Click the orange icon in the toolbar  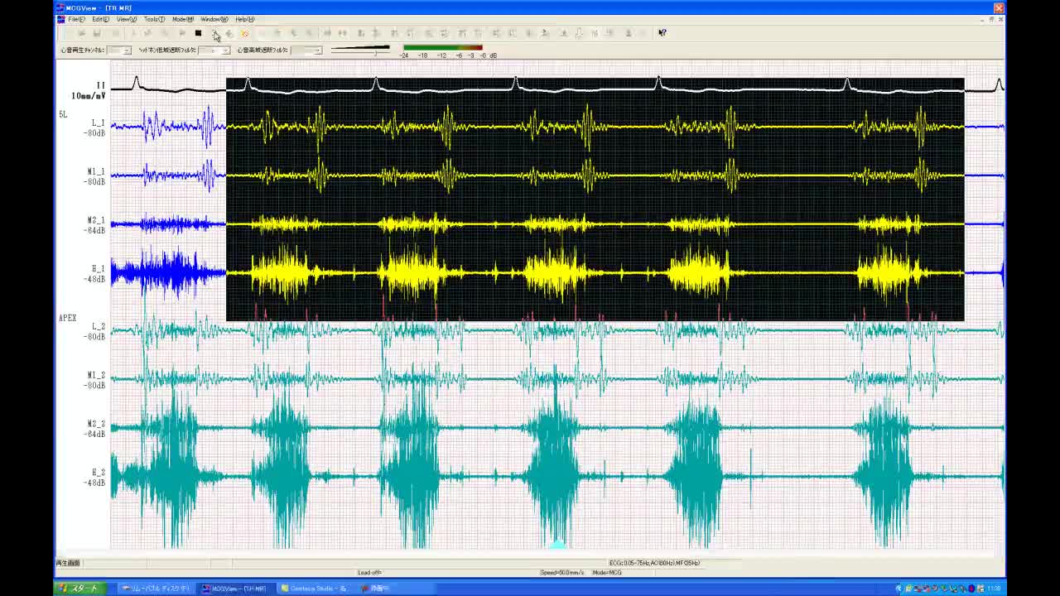point(244,33)
